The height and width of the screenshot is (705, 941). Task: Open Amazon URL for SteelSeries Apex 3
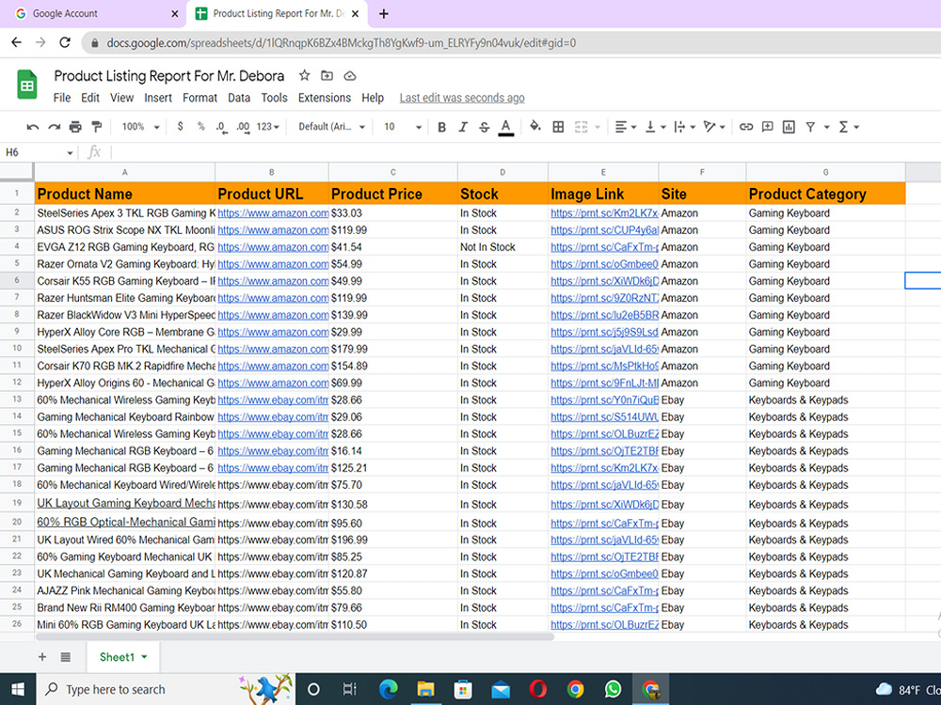tap(273, 213)
